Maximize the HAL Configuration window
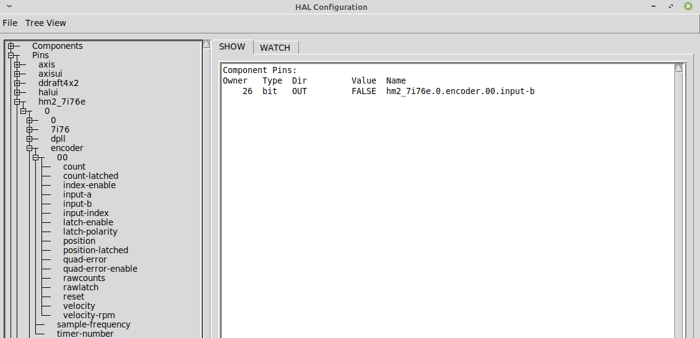 click(x=670, y=7)
